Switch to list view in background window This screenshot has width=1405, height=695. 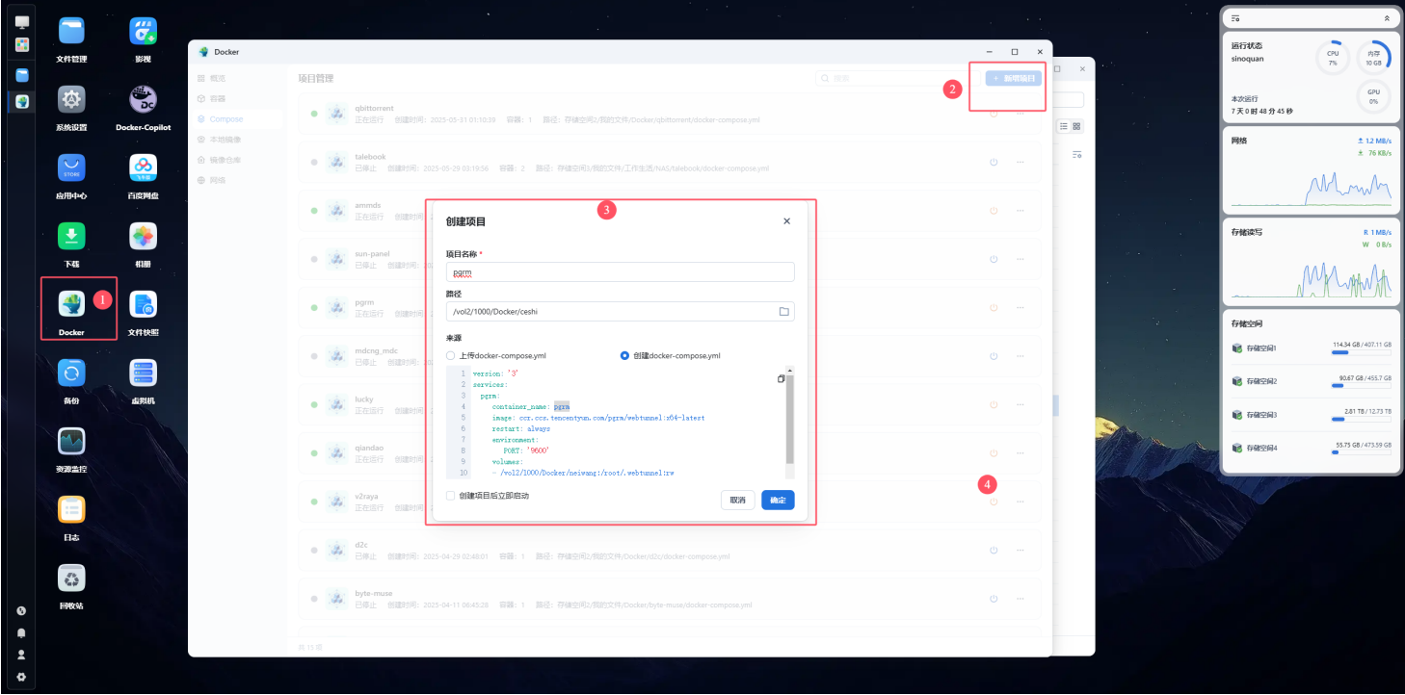[1063, 126]
